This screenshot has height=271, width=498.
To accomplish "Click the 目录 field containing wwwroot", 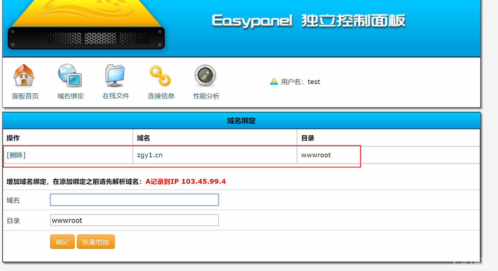I will [134, 220].
